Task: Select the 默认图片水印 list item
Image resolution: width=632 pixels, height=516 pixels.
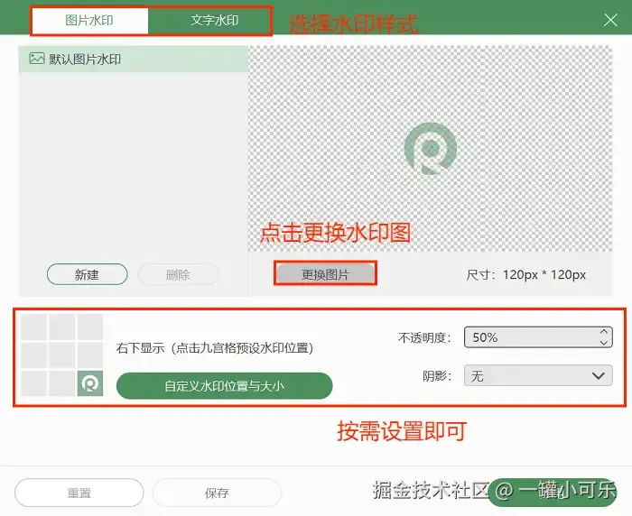Action: 134,60
